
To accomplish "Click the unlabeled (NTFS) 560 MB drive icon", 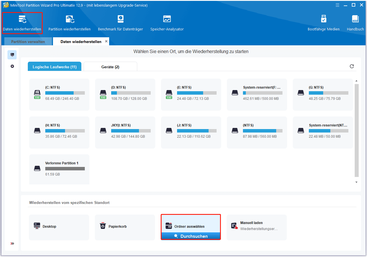I will click(x=235, y=131).
